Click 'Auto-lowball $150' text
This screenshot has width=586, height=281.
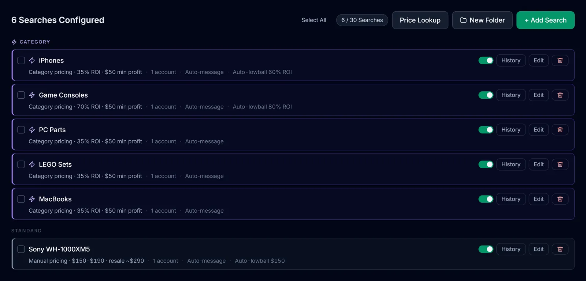pos(260,261)
